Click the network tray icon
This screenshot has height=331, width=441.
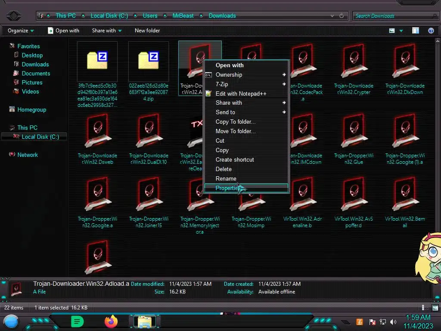coord(382,322)
